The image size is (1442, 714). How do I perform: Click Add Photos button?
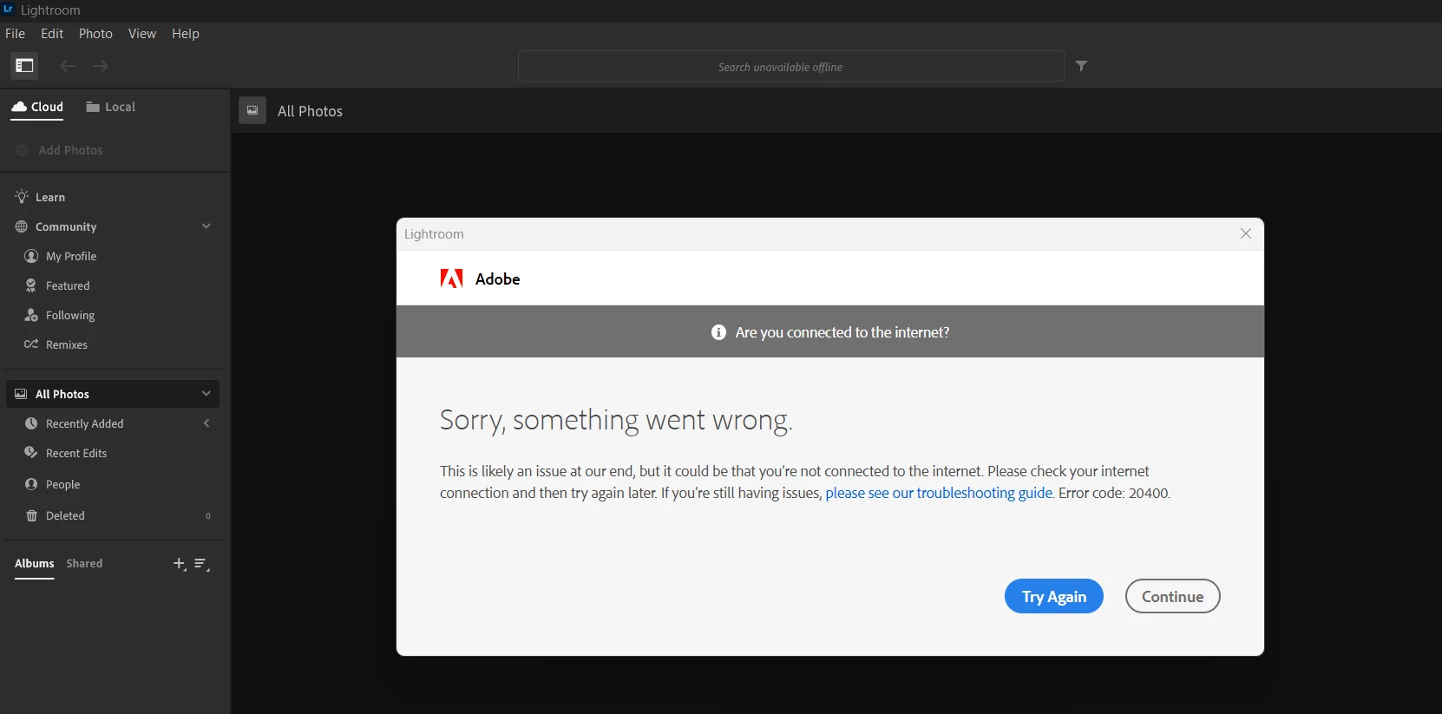pos(59,150)
